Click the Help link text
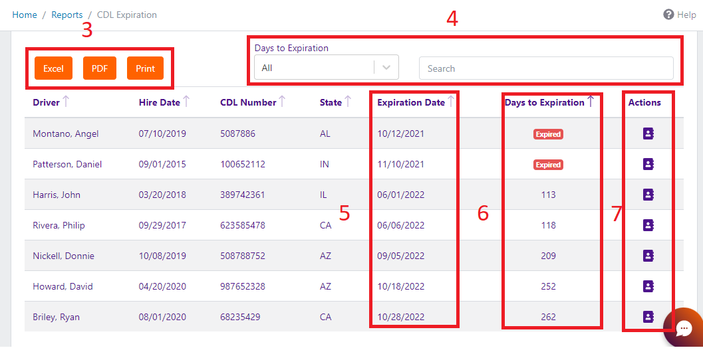Screen dimensions: 703x362 pyautogui.click(x=686, y=15)
